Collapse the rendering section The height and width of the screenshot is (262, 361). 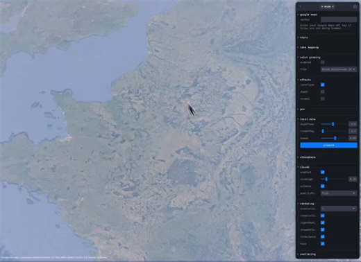(307, 204)
